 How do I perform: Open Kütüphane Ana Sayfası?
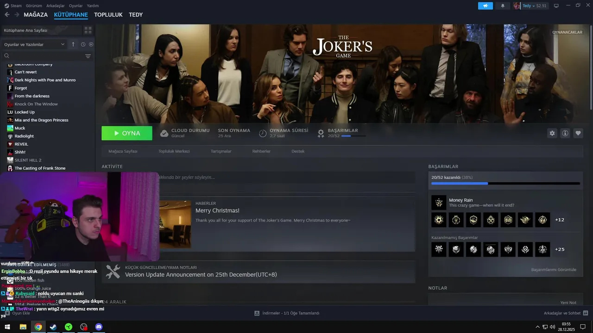coord(41,30)
